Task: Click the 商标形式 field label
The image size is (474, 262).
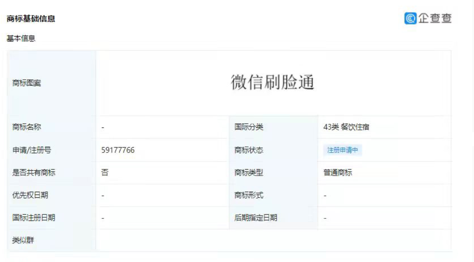Action: [x=249, y=195]
